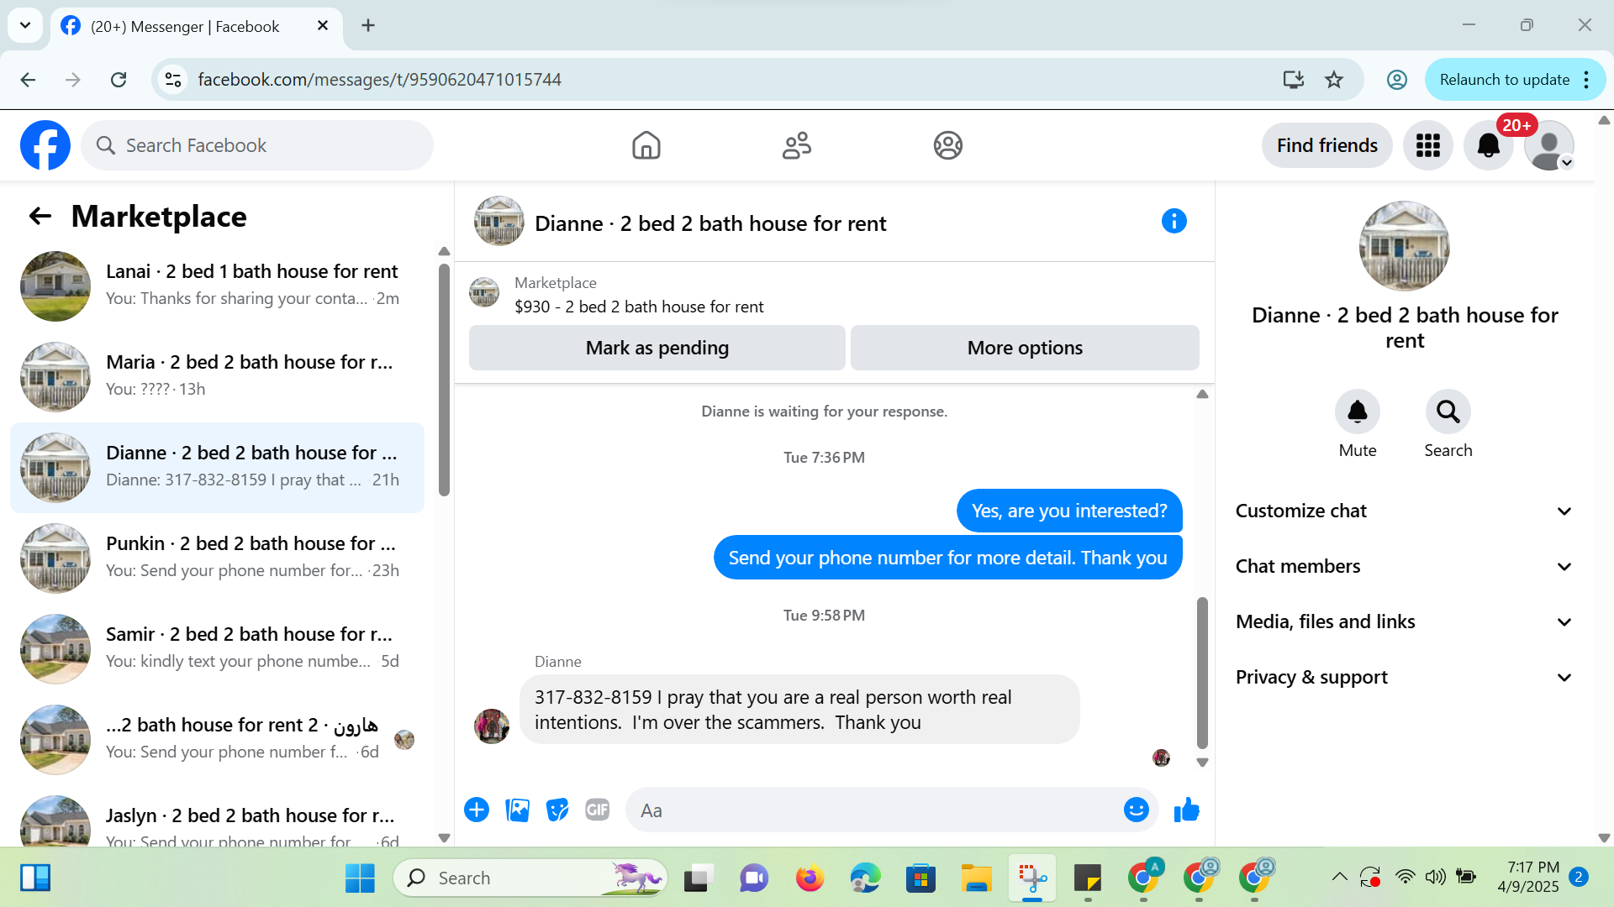The image size is (1614, 907).
Task: Open Microsoft Store from the taskbar
Action: (920, 878)
